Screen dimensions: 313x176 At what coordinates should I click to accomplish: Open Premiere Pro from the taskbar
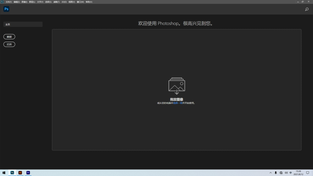[28, 173]
